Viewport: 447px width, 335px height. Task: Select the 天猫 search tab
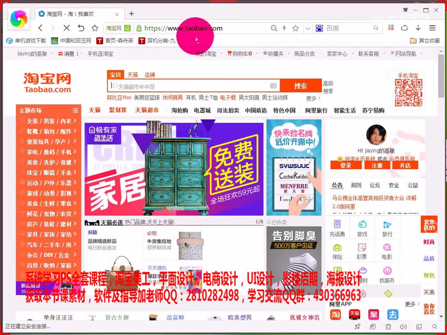tap(133, 75)
